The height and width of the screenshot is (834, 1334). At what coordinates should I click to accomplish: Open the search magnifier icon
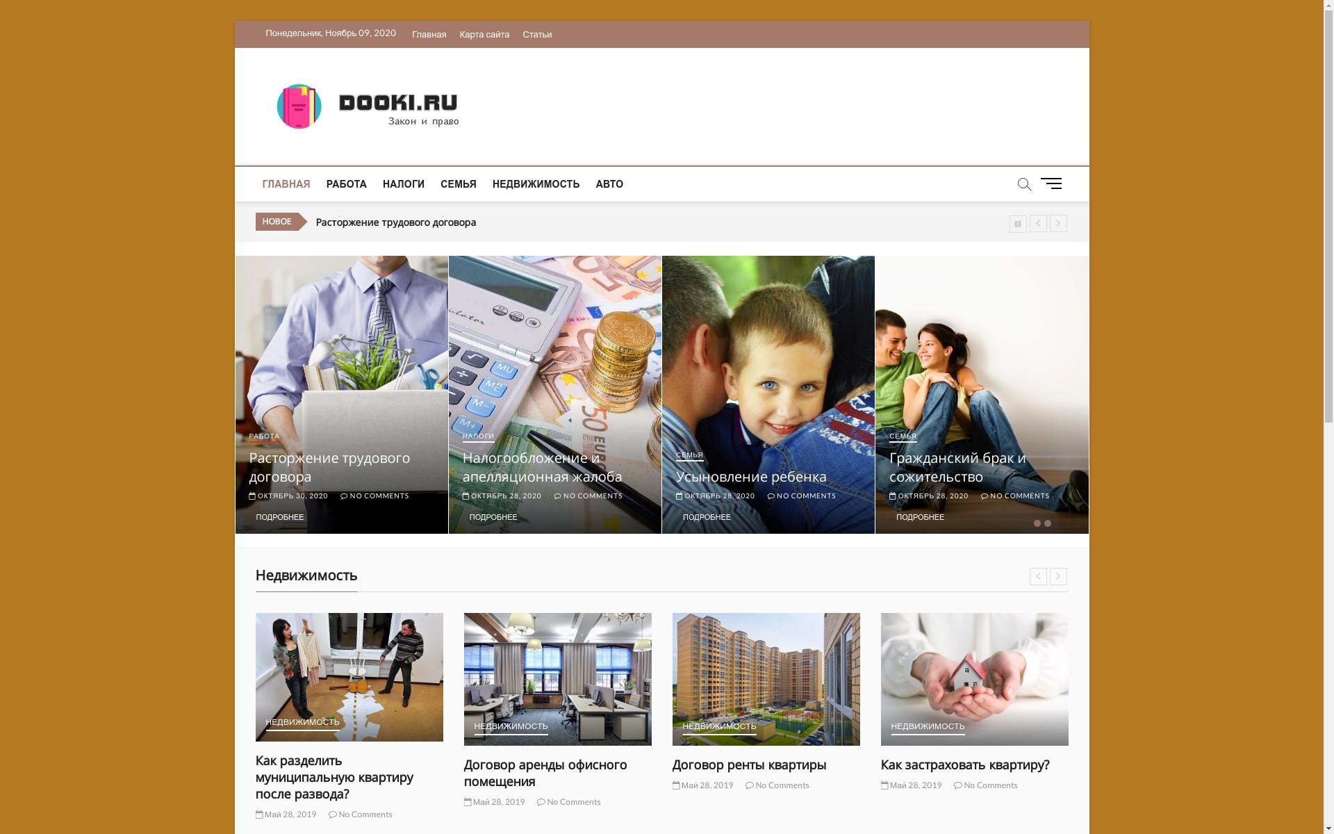coord(1024,184)
